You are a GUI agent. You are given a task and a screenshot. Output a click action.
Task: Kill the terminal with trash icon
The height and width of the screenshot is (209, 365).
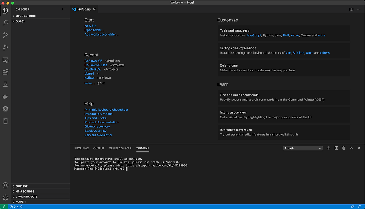(x=343, y=148)
